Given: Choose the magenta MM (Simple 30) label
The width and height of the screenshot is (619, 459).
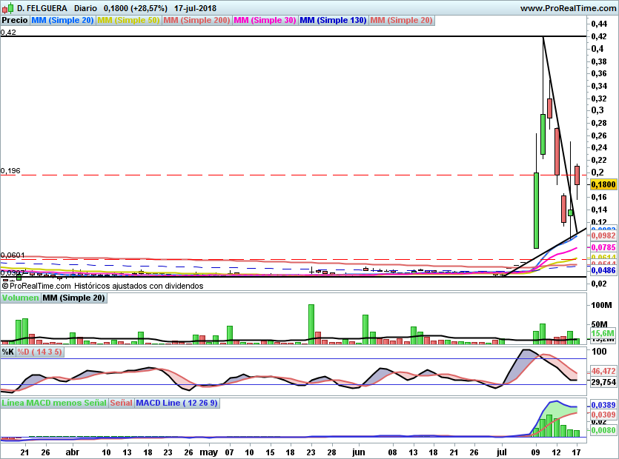Looking at the screenshot, I should [265, 20].
